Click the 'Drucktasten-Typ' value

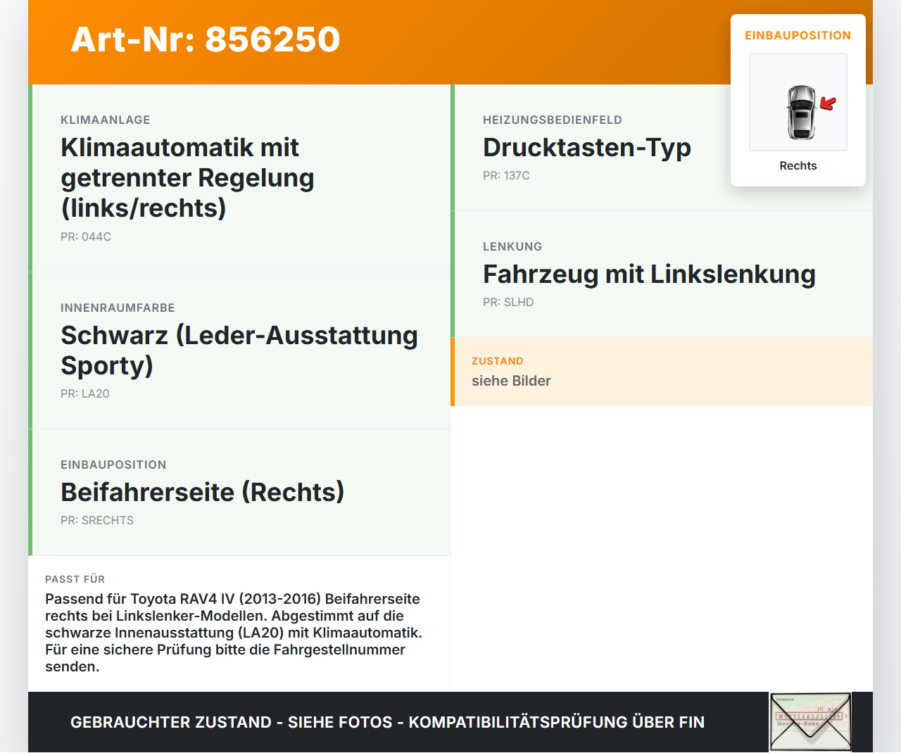tap(587, 147)
